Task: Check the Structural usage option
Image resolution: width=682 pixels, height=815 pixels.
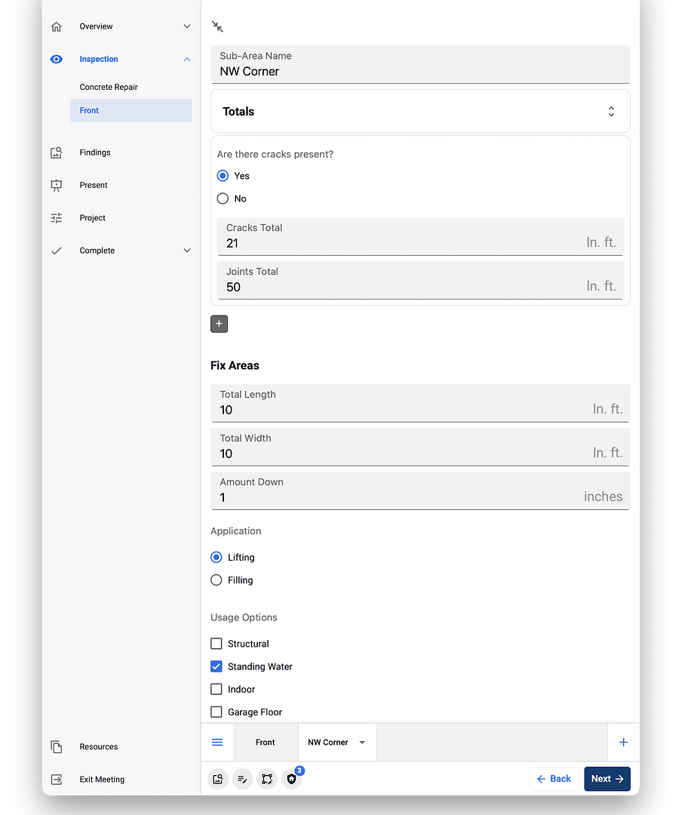Action: [x=217, y=644]
